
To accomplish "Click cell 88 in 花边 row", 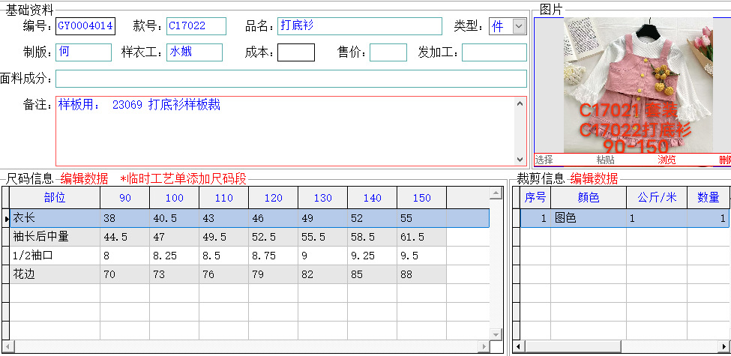I will 421,274.
